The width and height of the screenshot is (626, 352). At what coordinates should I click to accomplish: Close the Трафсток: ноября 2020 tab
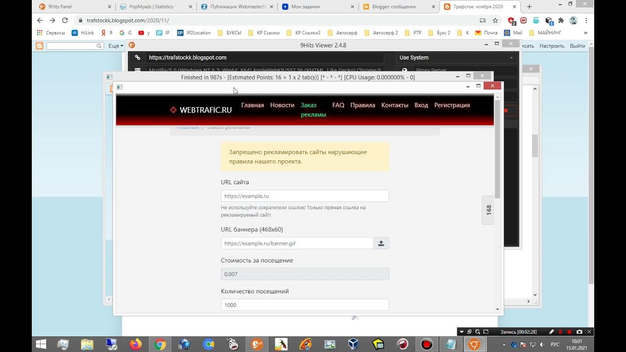coord(514,7)
